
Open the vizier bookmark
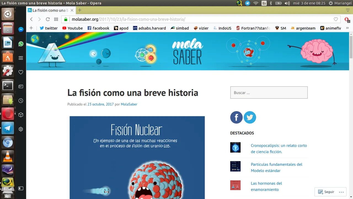click(x=201, y=28)
